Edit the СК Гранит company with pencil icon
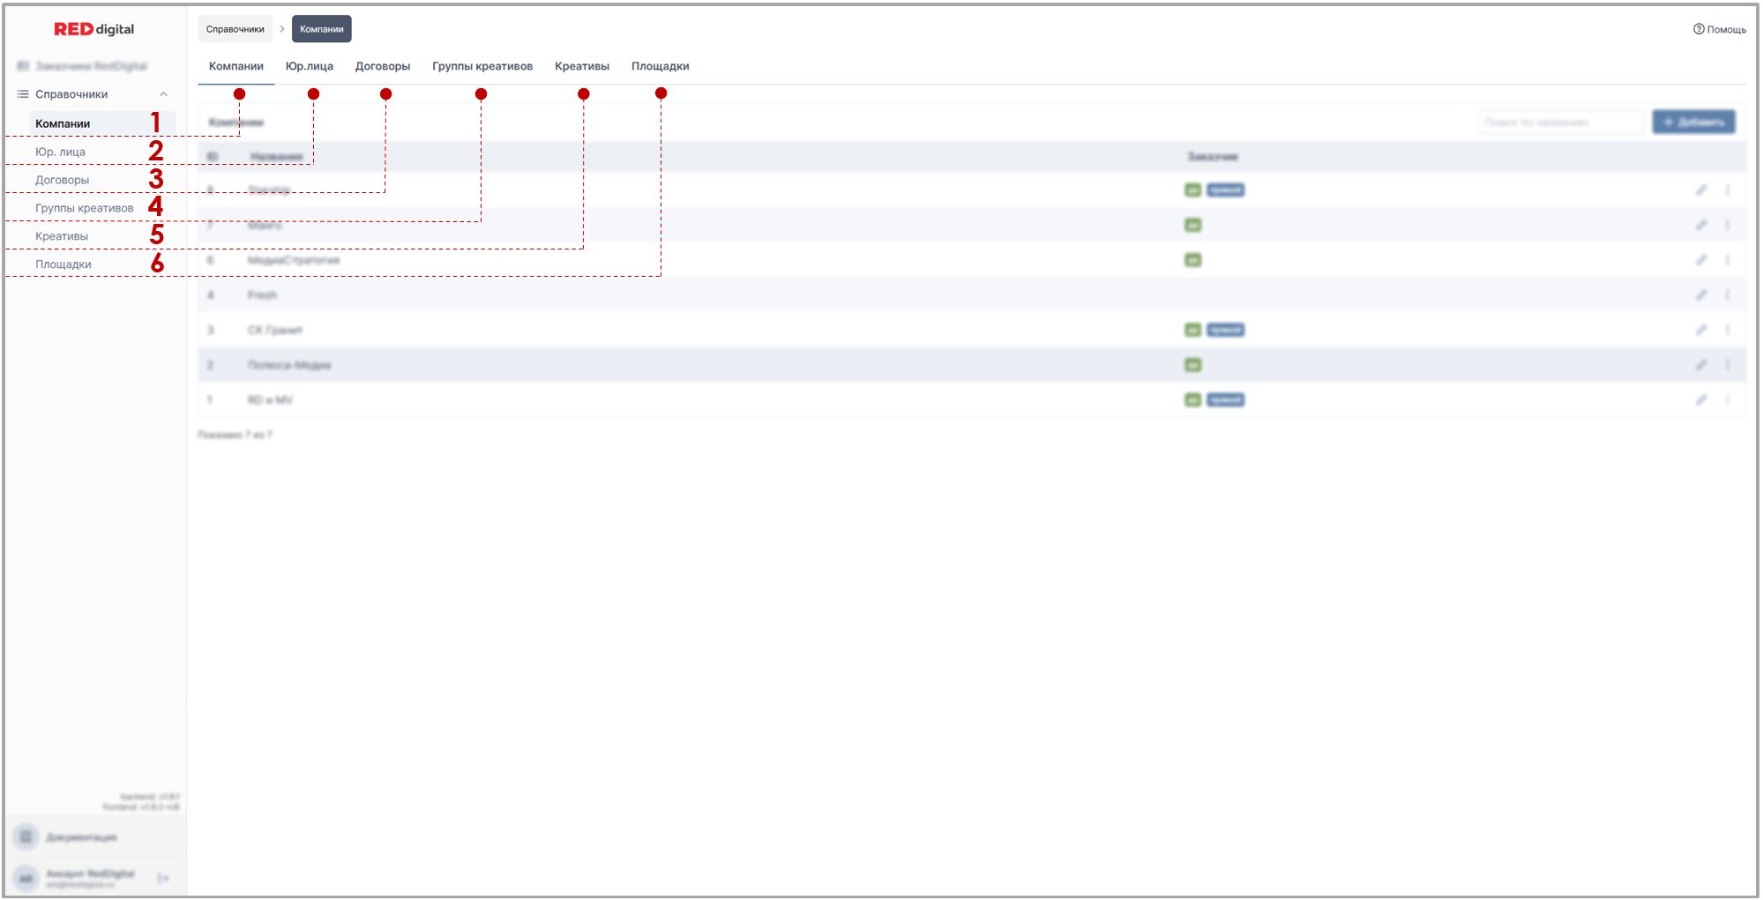Screen dimensions: 1763x900 1700,330
